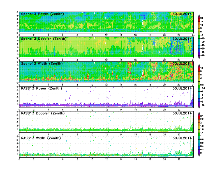The image size is (222, 171).
Task: Click height tick "2" on RASS13 Width y-axis
Action: point(17,150)
